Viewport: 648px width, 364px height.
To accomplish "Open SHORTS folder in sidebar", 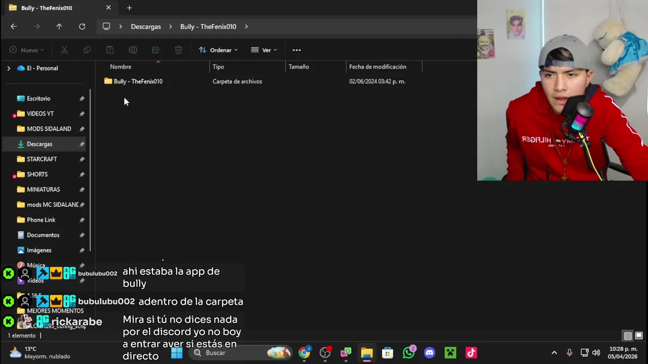I will [x=37, y=174].
